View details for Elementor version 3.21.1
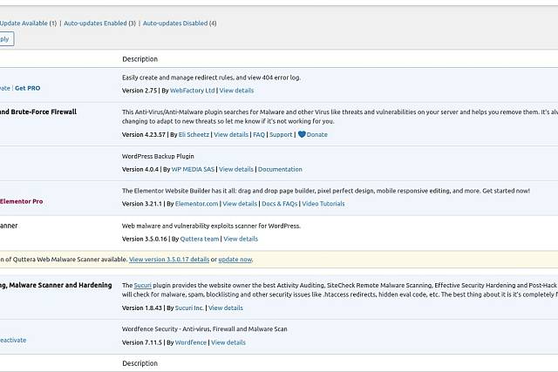 pyautogui.click(x=240, y=204)
